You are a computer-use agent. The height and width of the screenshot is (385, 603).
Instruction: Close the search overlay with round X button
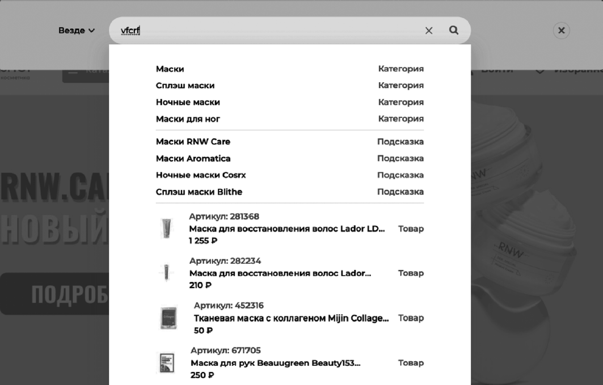pos(561,31)
